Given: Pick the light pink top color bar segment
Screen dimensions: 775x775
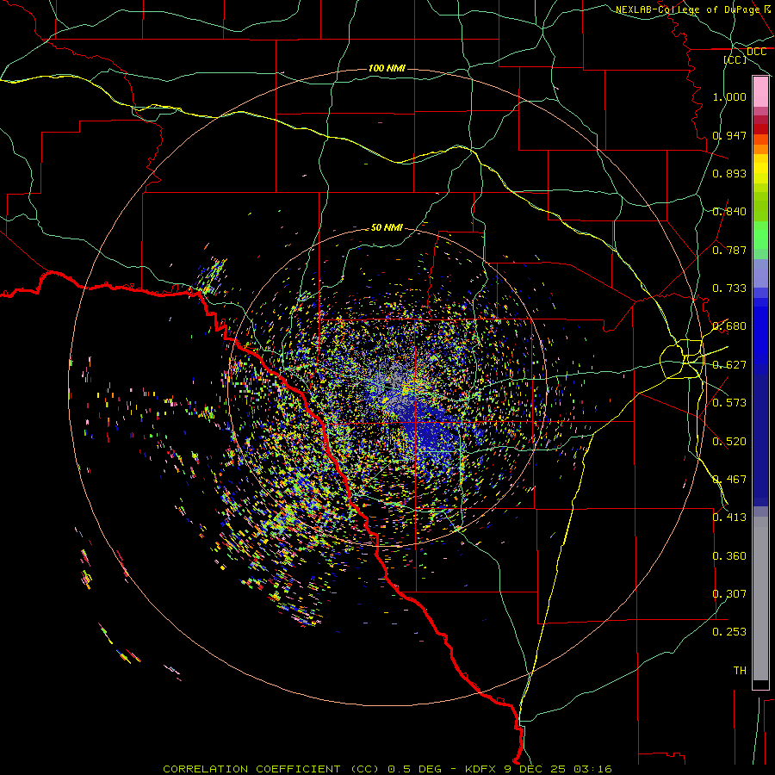Looking at the screenshot, I should [x=760, y=92].
